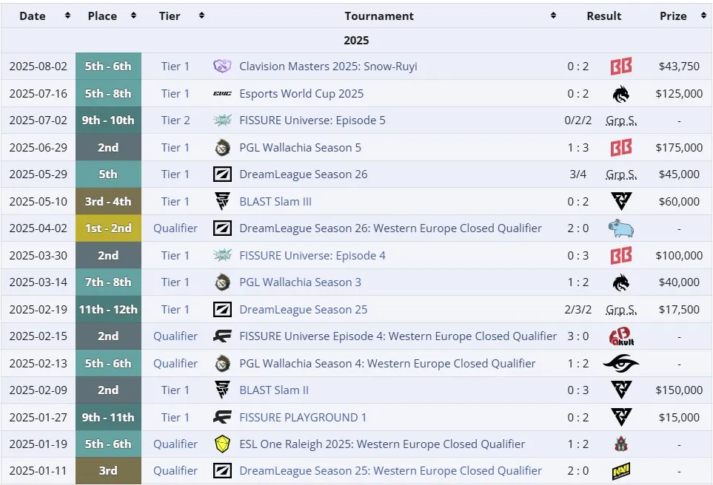Click the 3rd place cell in last row

tap(108, 471)
